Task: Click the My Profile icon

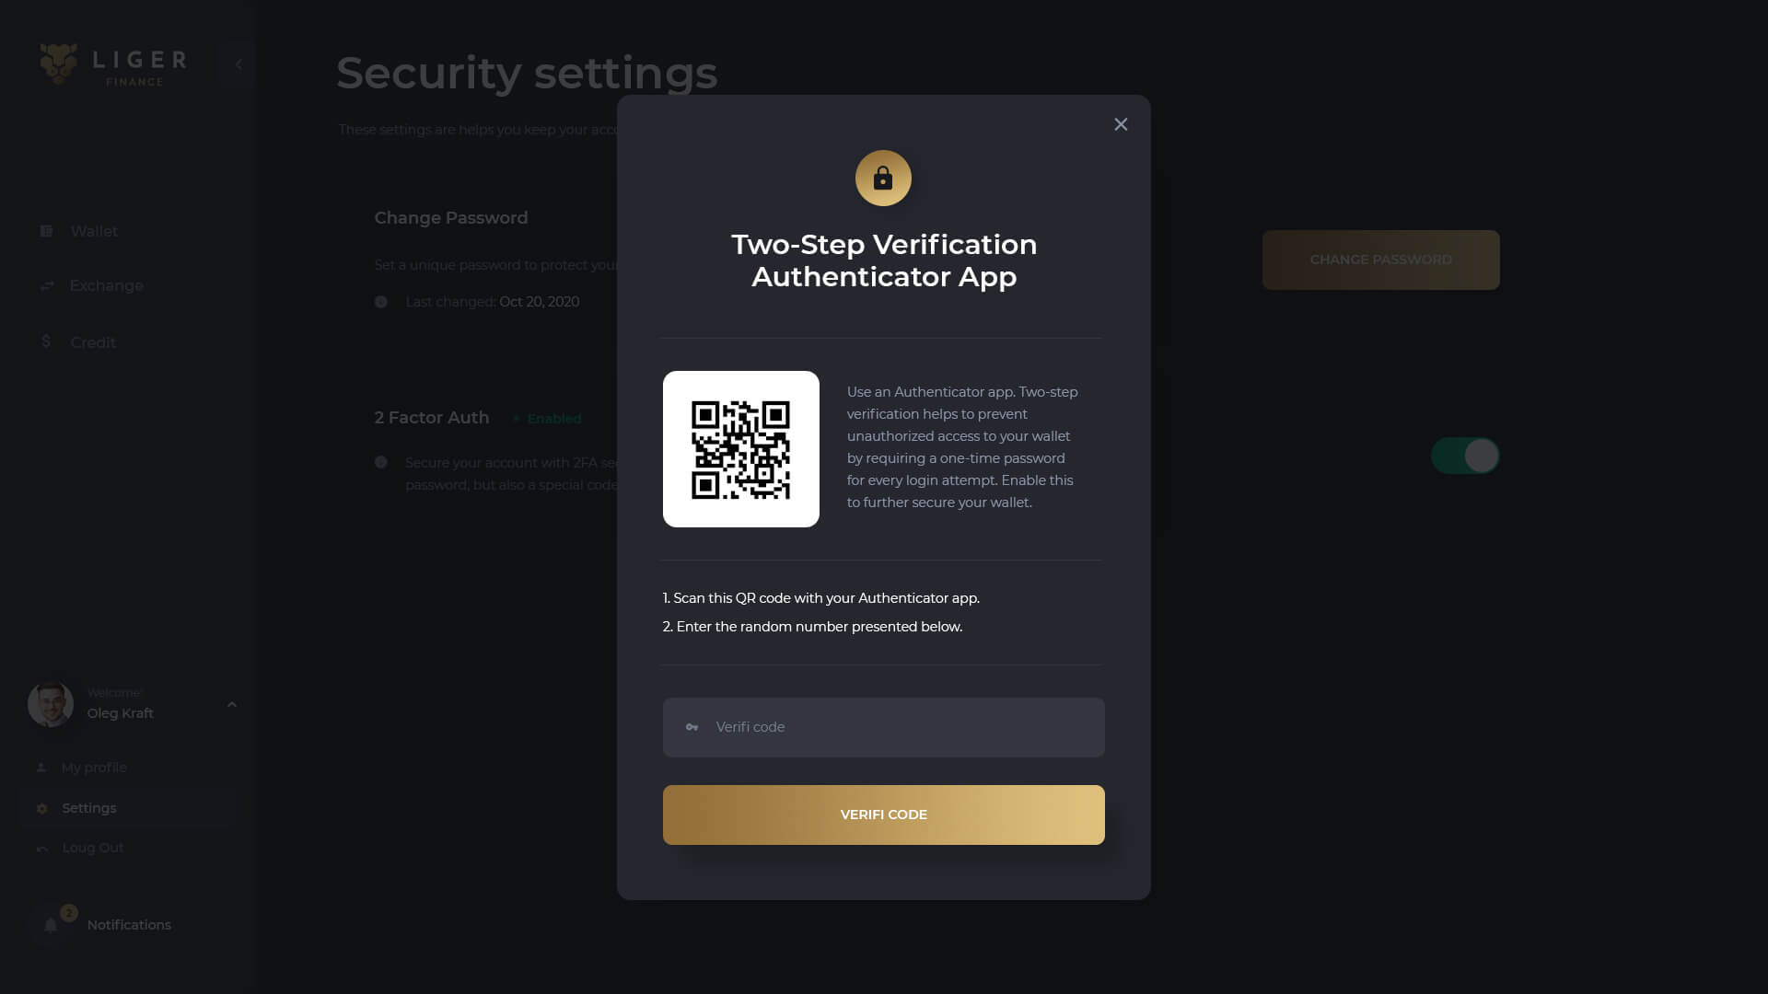Action: (41, 767)
